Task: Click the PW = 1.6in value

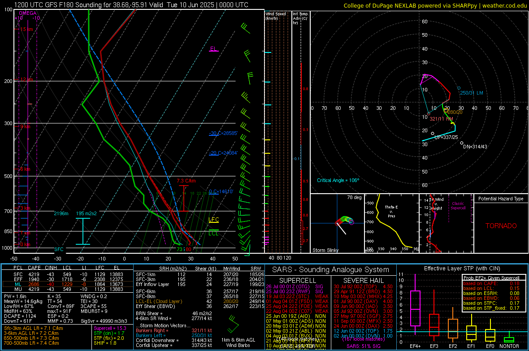Action: click(x=15, y=296)
